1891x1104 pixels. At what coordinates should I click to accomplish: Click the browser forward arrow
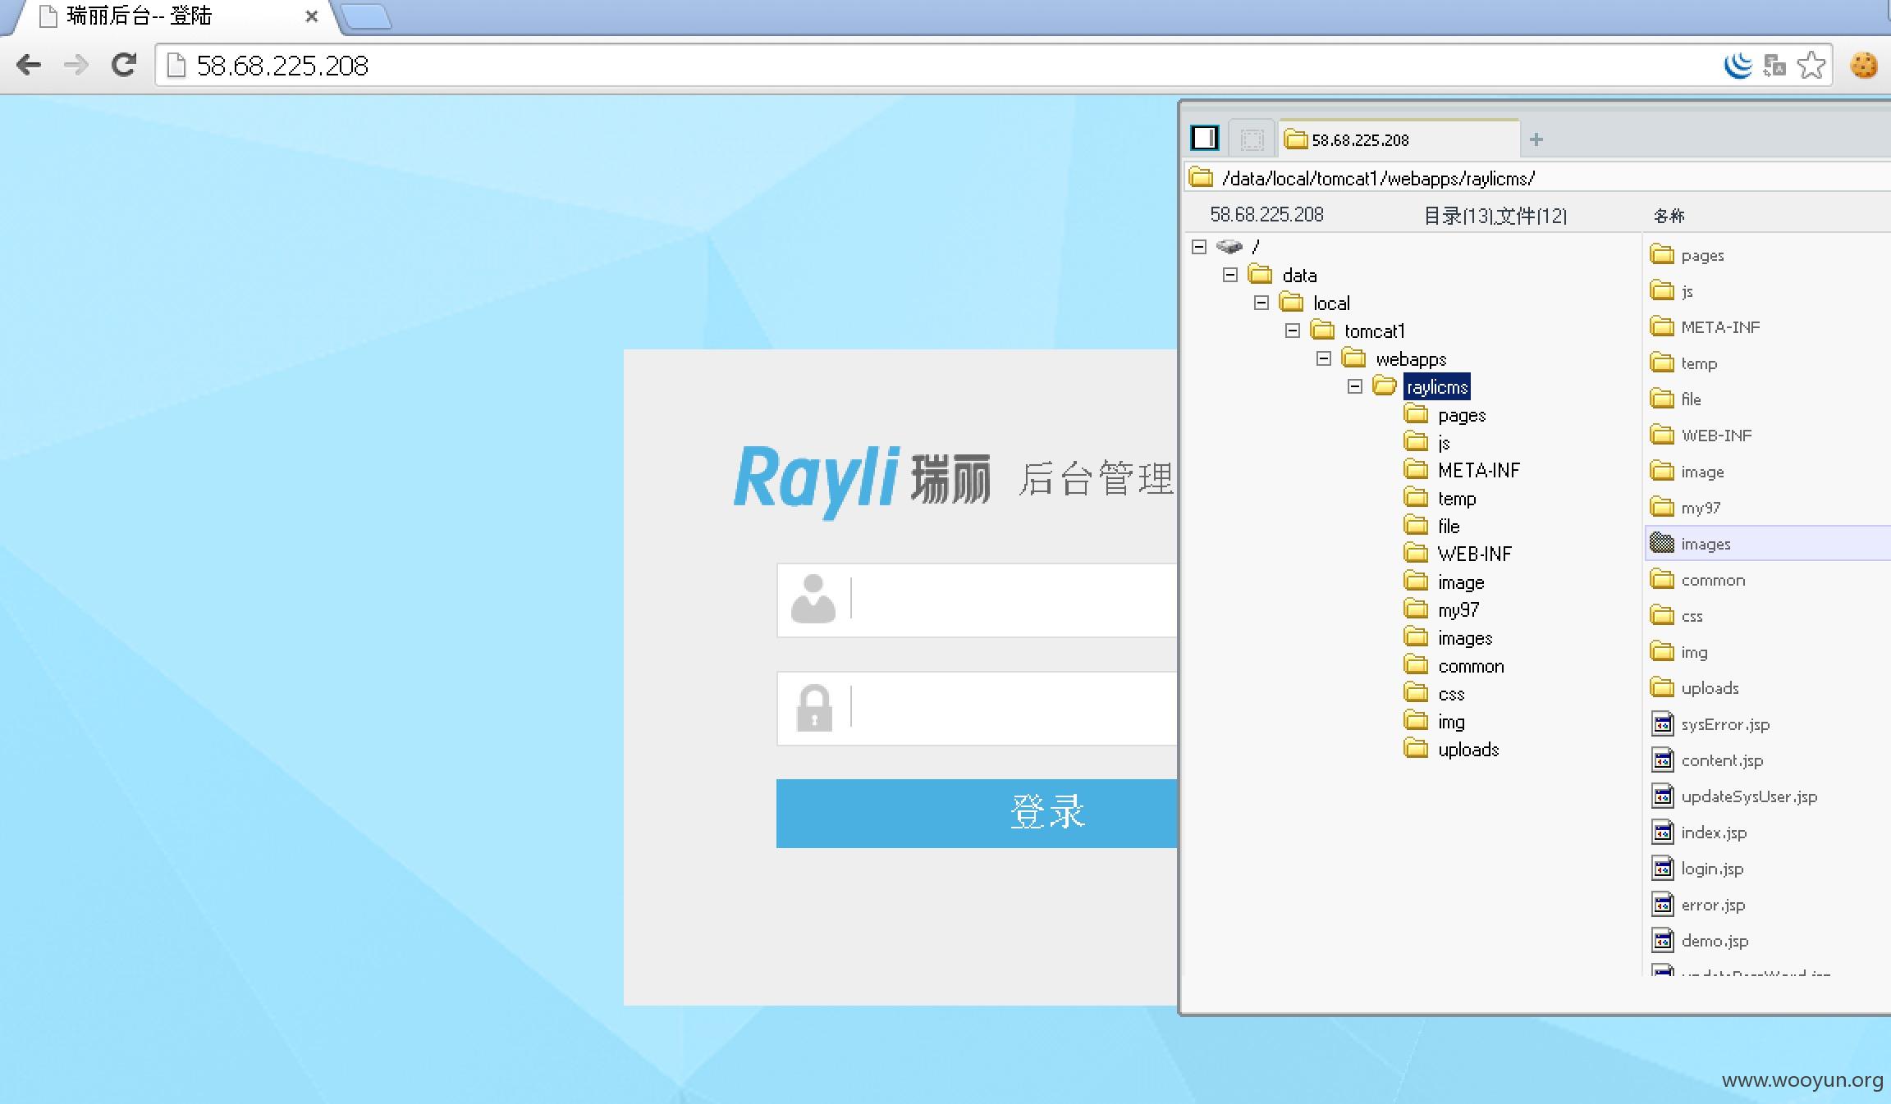click(76, 65)
